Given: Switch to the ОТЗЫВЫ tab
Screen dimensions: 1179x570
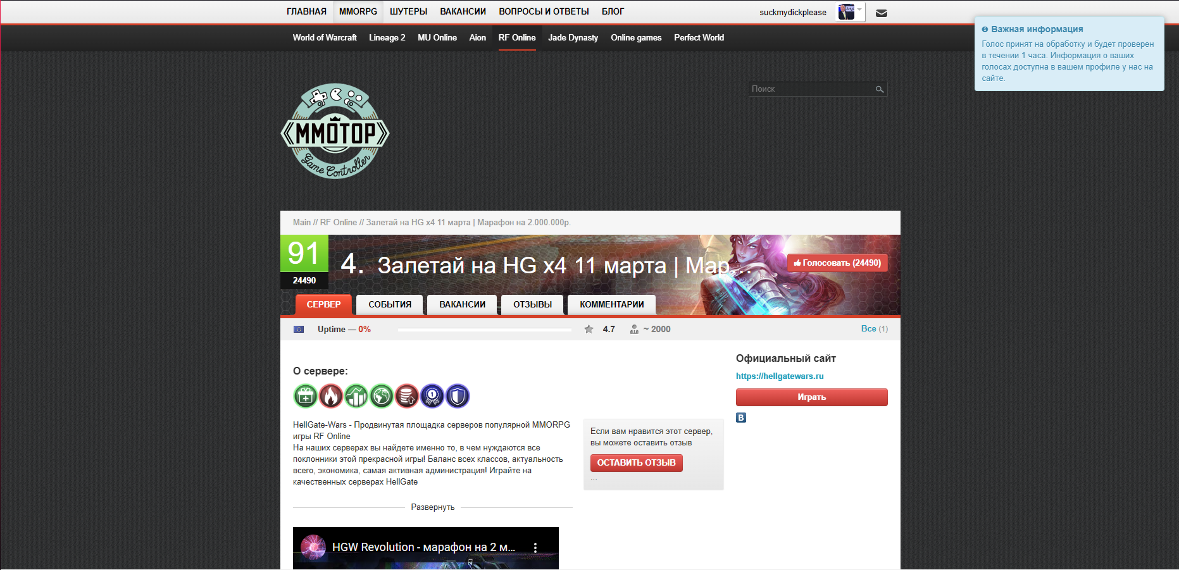Looking at the screenshot, I should click(x=533, y=304).
